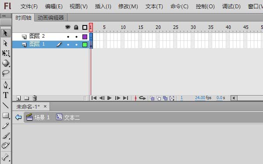Select the Line tool
263x164 pixels.
[6, 105]
